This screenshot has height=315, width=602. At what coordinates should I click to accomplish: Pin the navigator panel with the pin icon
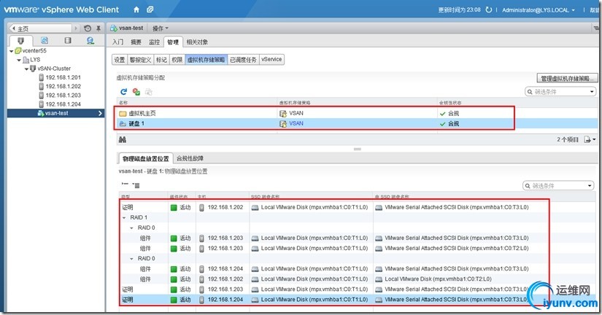[x=99, y=28]
